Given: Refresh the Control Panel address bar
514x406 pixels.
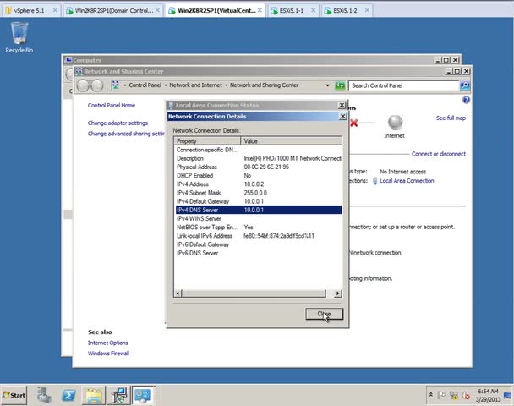Looking at the screenshot, I should (x=340, y=85).
